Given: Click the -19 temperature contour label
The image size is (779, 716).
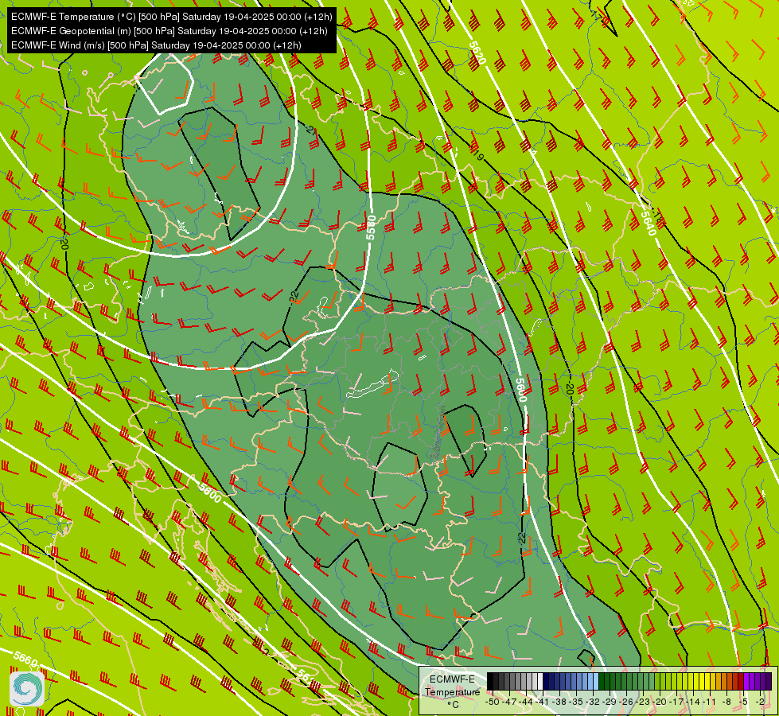Looking at the screenshot, I should tap(478, 157).
